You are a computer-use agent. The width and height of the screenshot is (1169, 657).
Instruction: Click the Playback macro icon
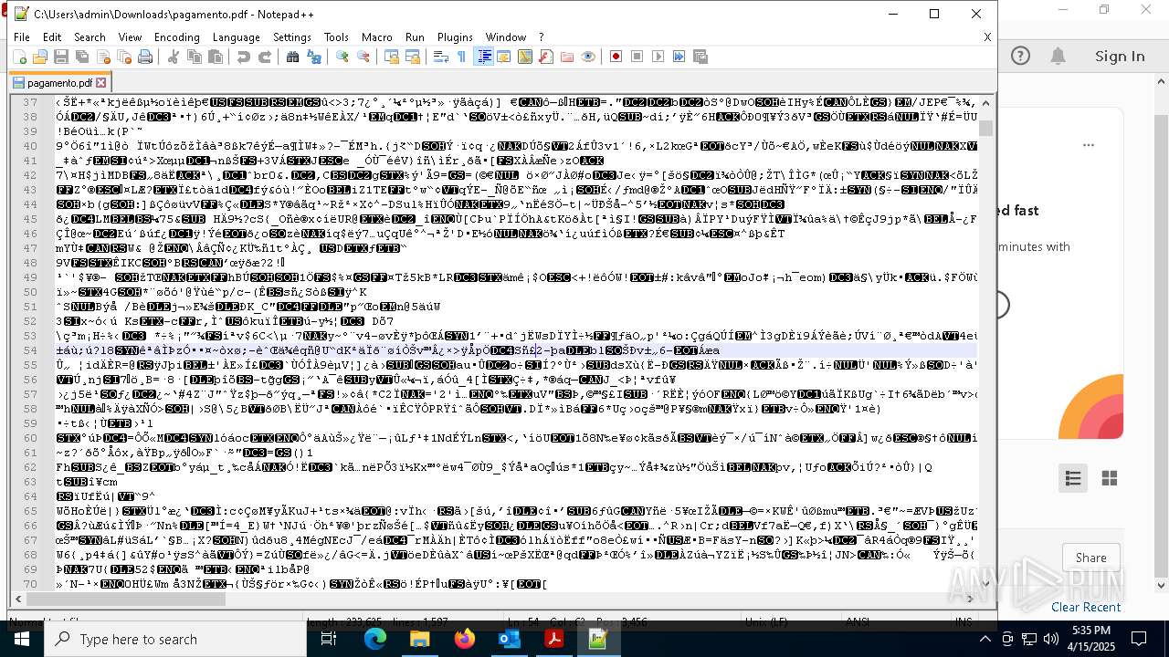pyautogui.click(x=658, y=57)
